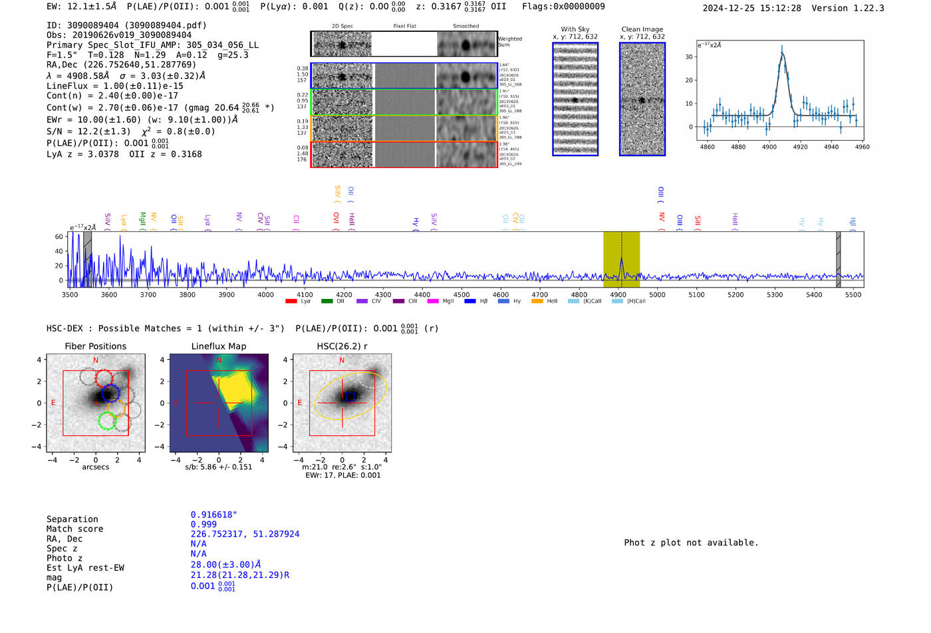
Task: Click the Gaussian emission line fit plot
Action: (x=779, y=91)
